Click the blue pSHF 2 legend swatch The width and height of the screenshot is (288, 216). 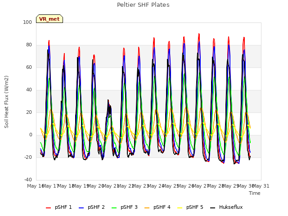[x=81, y=208]
